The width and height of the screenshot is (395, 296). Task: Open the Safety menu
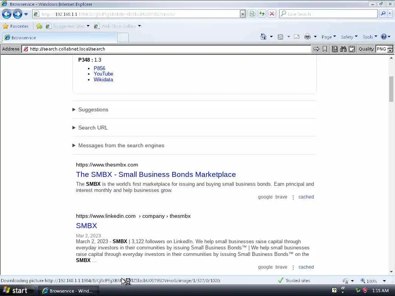point(349,37)
